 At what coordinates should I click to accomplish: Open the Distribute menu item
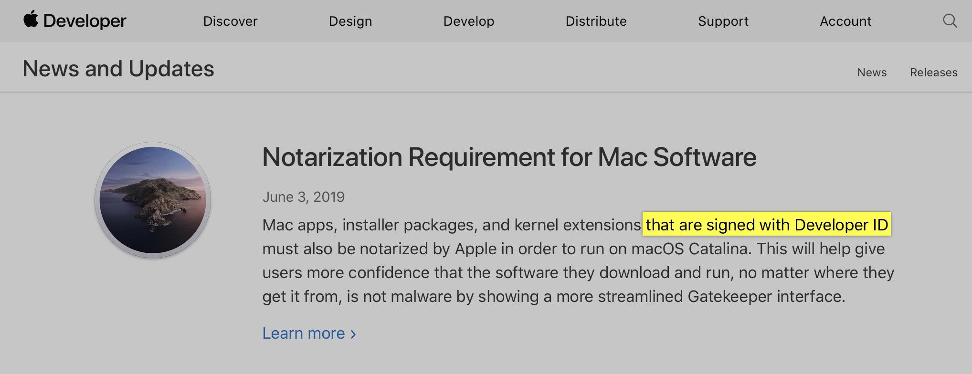click(596, 21)
